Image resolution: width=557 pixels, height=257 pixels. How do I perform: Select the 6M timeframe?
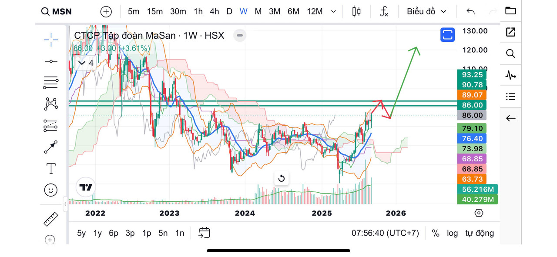coord(293,11)
